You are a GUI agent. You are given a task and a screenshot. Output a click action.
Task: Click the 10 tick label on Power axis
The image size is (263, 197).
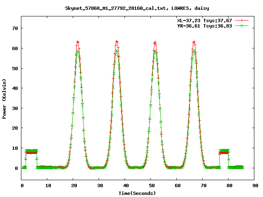tap(15, 148)
